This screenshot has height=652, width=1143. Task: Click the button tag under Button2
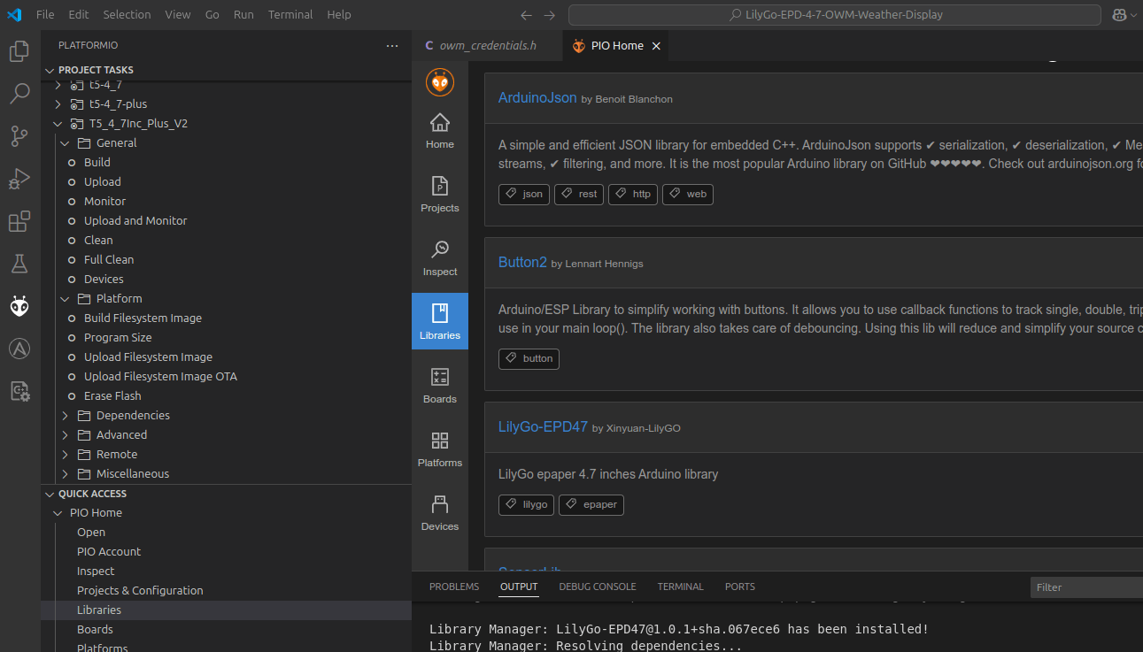click(529, 359)
